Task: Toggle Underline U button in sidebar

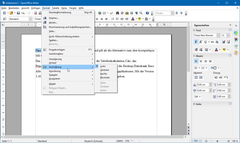Action: [205, 42]
